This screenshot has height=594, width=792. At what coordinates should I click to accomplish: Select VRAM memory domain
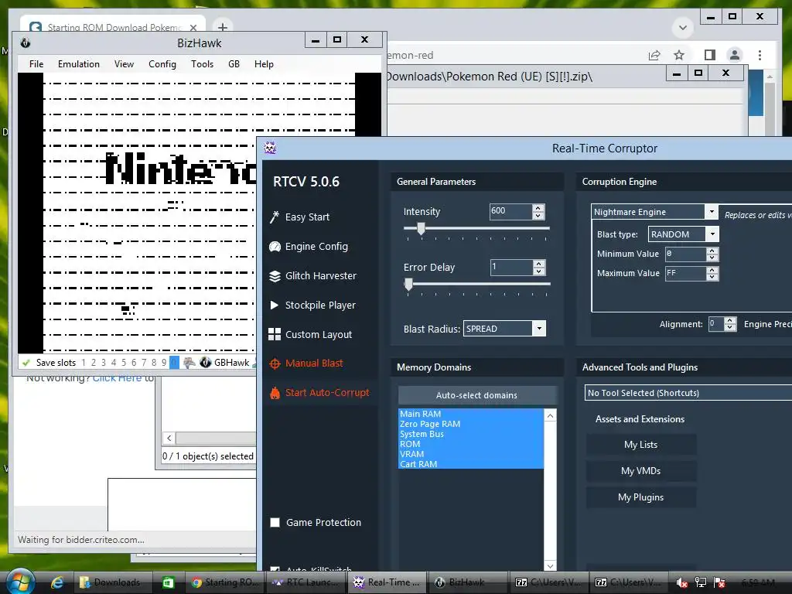point(471,454)
